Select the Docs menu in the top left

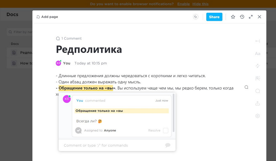point(12,14)
